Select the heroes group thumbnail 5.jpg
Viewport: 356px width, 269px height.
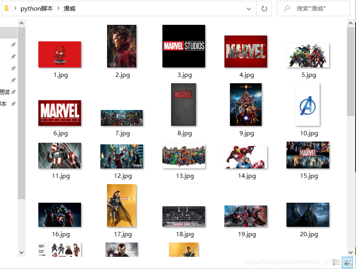(308, 56)
